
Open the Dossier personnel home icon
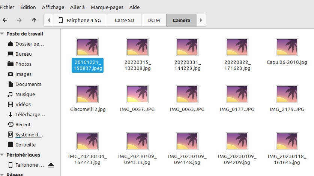coord(11,44)
